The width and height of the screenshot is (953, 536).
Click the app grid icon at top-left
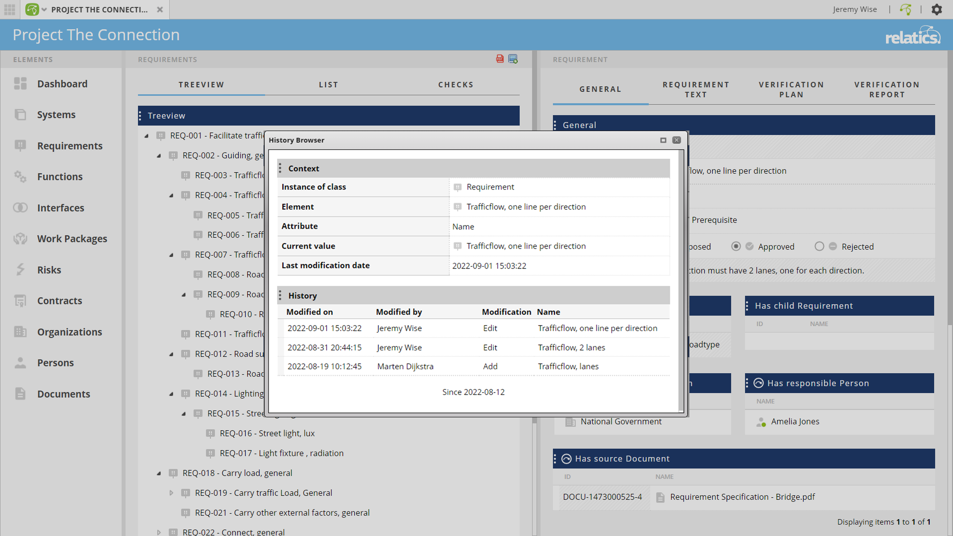pos(9,9)
